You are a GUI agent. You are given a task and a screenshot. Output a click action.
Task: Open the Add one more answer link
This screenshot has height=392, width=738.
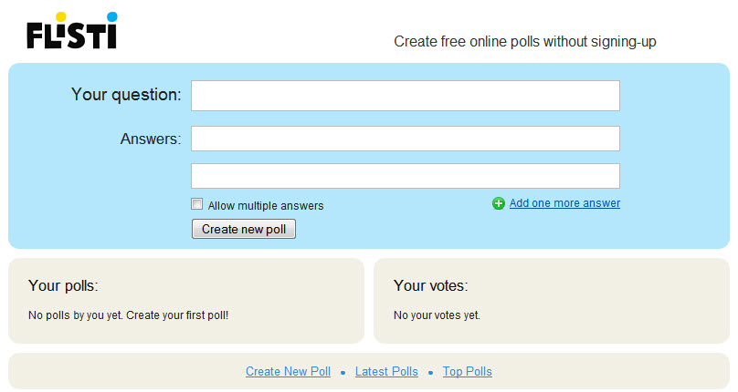click(x=564, y=203)
